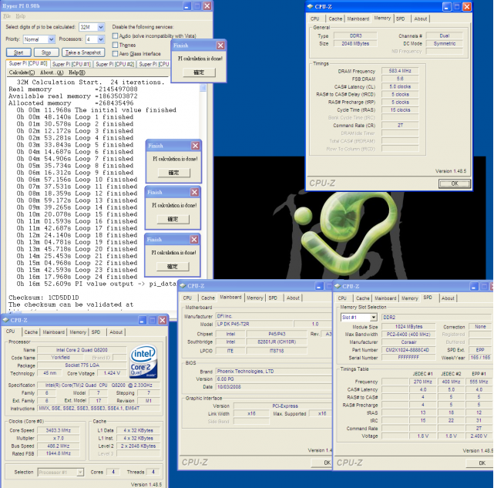Close the lowest Finish dialog

pyautogui.click(x=194, y=240)
